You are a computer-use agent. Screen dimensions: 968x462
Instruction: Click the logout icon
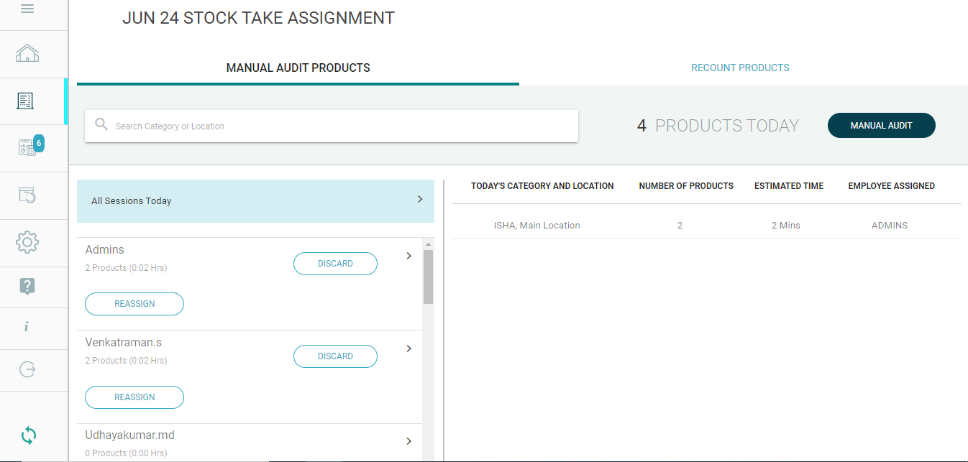pyautogui.click(x=27, y=369)
